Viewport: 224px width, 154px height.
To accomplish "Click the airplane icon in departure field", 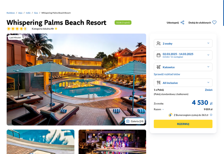I will coord(158,67).
